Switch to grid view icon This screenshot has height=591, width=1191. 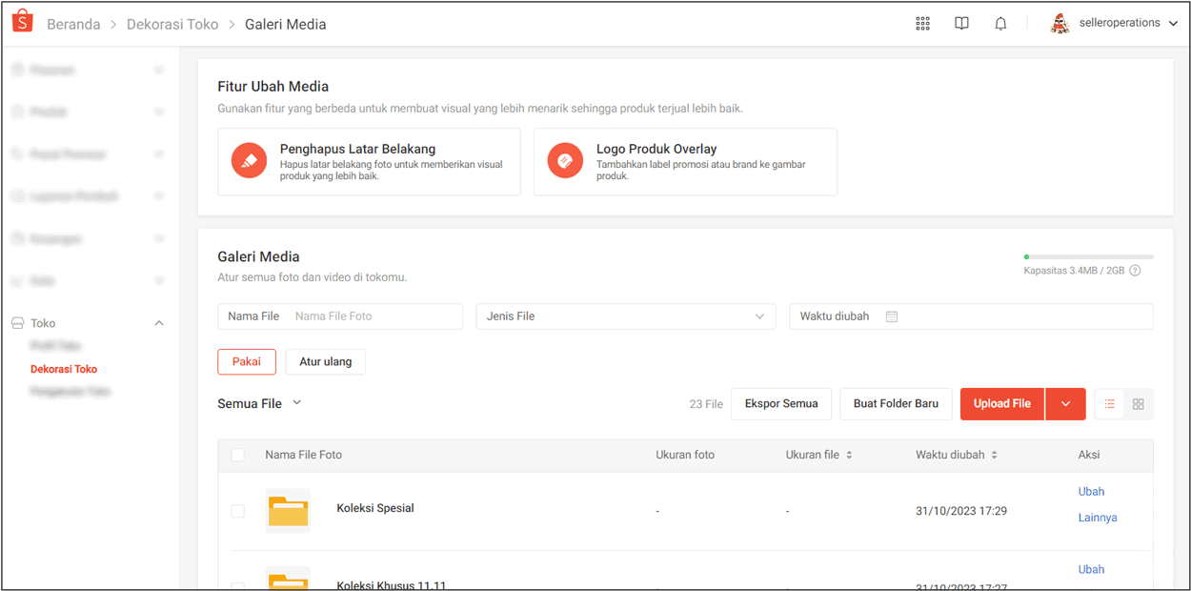(1139, 404)
